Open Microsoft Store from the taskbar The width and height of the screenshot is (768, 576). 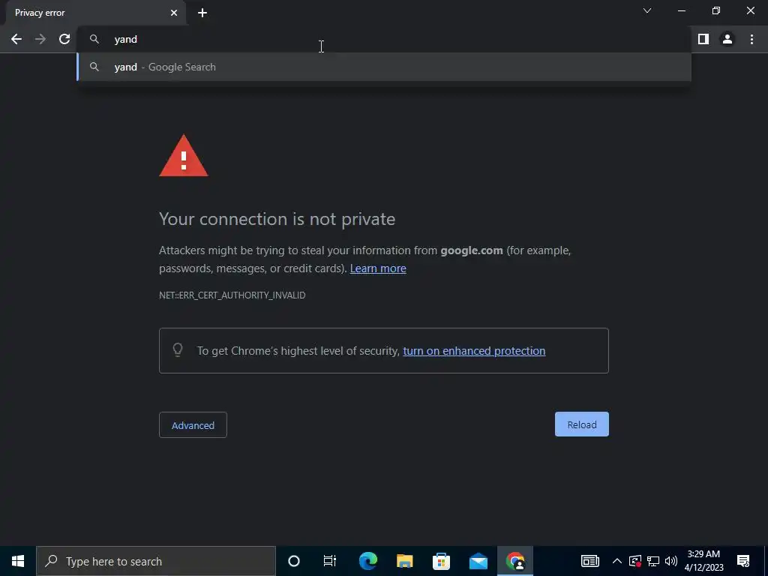[441, 561]
